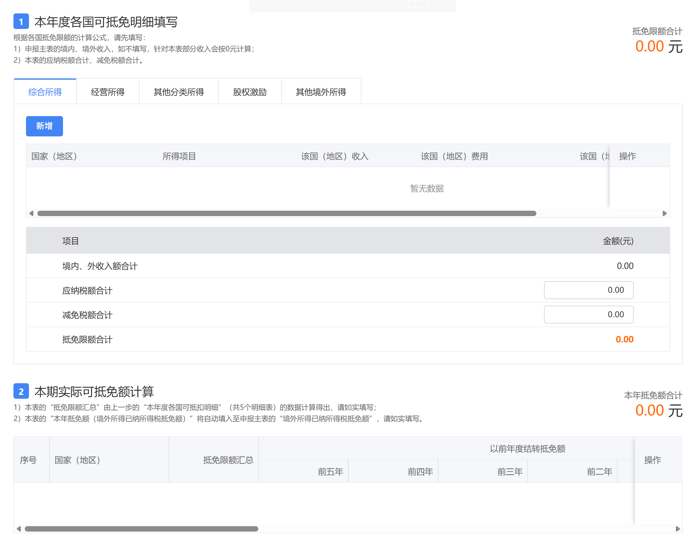697x542 pixels.
Task: Click the right arrow of detail table scrollbar
Action: point(664,213)
